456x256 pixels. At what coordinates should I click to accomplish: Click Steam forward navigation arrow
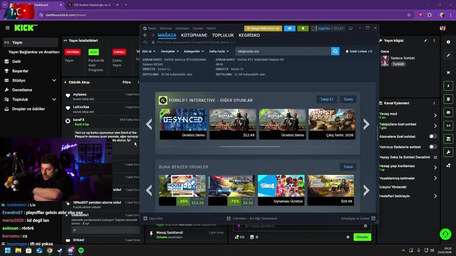click(x=152, y=35)
